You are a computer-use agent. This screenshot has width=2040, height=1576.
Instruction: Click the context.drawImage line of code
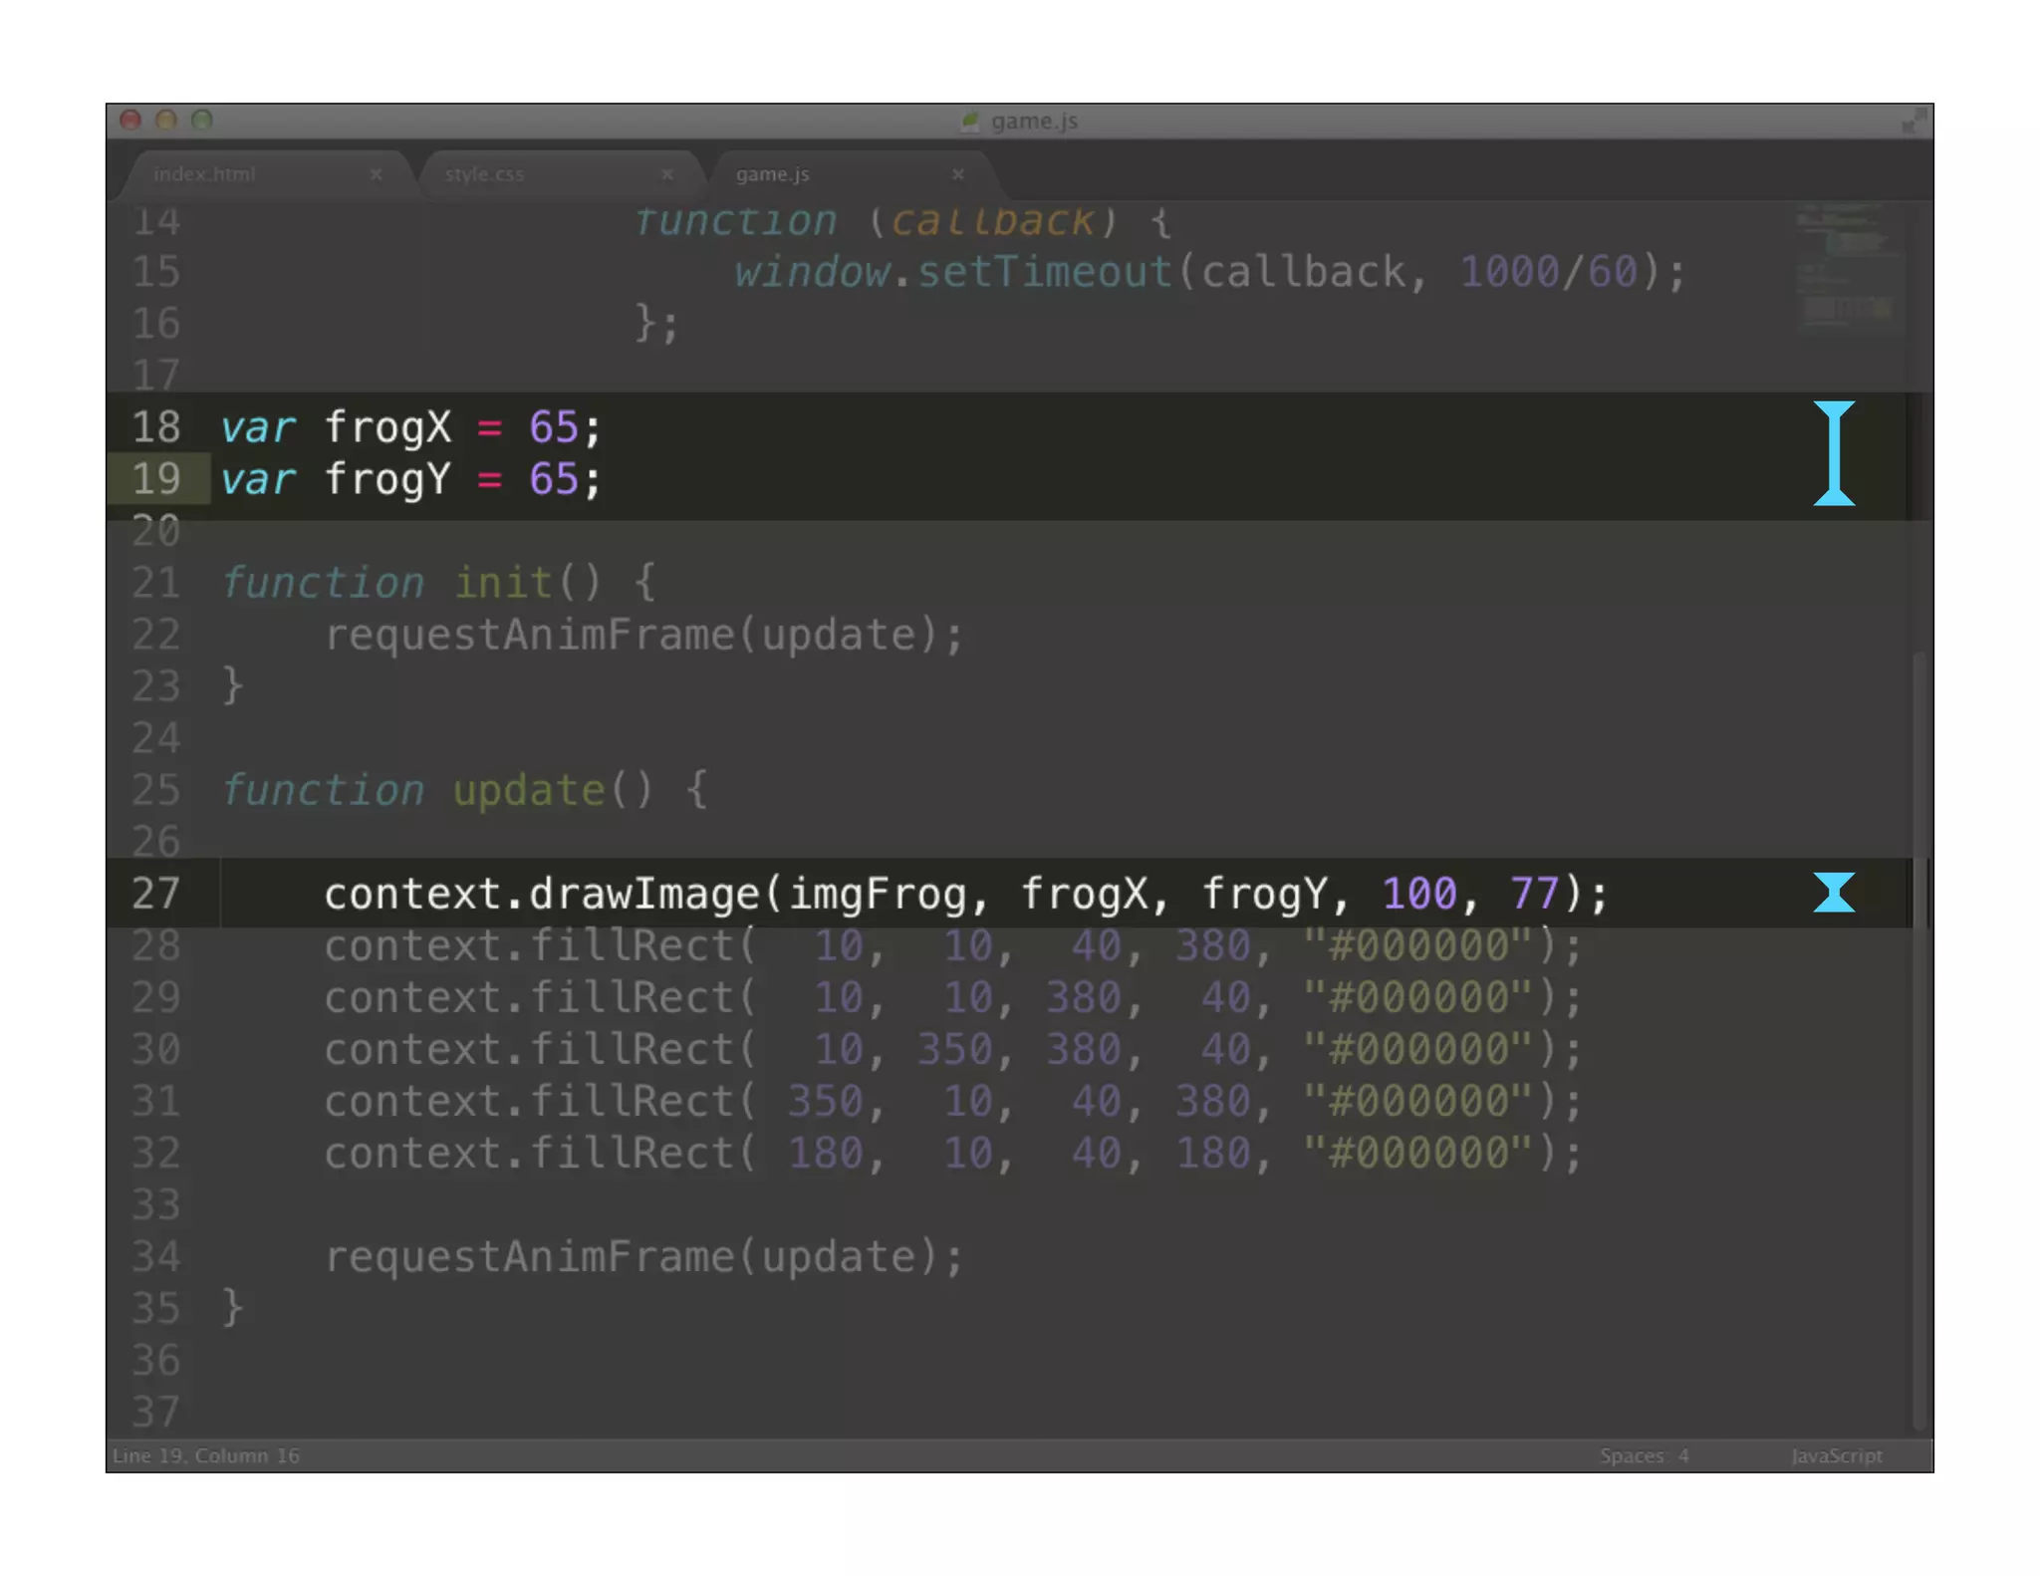pyautogui.click(x=965, y=894)
